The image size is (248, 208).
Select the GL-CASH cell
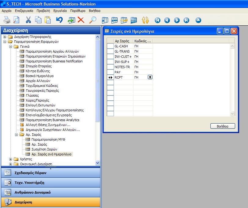pos(123,46)
